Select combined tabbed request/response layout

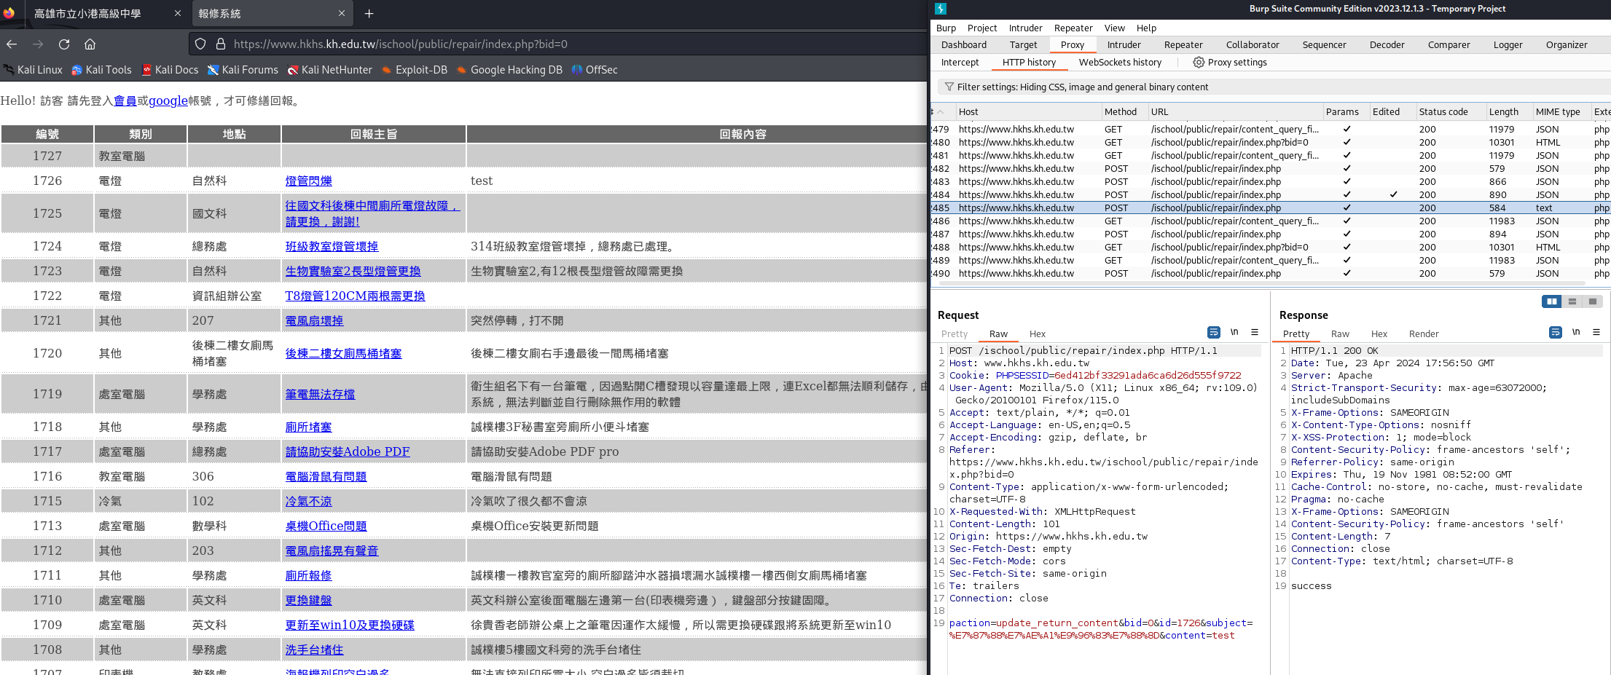click(x=1593, y=301)
